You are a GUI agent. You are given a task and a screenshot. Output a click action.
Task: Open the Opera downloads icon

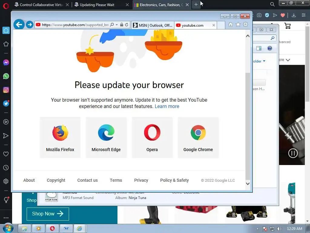294,15
